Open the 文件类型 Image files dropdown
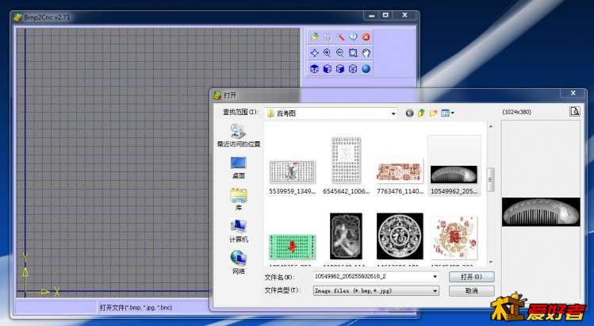 [x=435, y=291]
